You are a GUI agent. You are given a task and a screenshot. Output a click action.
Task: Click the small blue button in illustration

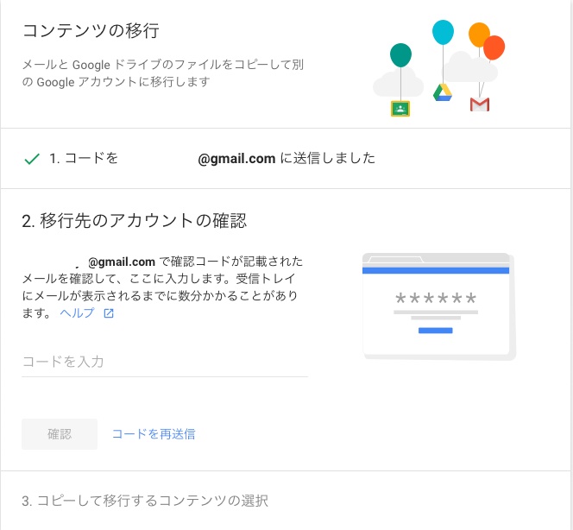coord(435,331)
